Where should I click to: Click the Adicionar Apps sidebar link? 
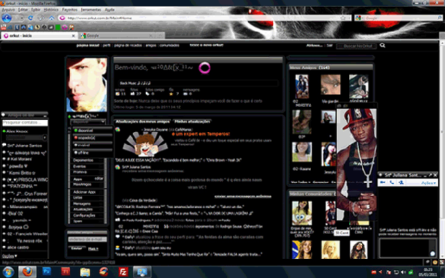[84, 192]
